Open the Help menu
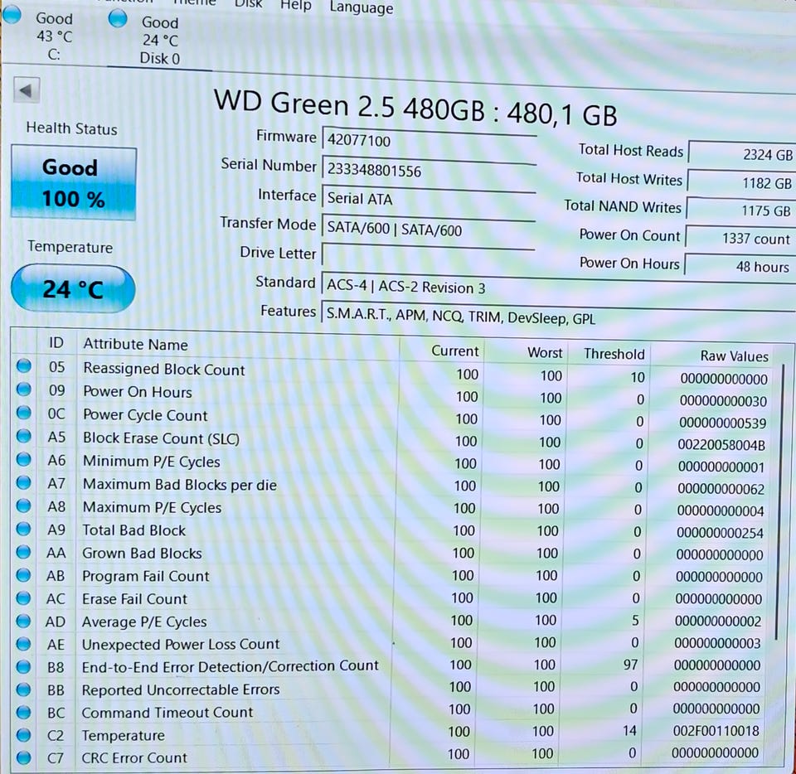796x774 pixels. 295,6
